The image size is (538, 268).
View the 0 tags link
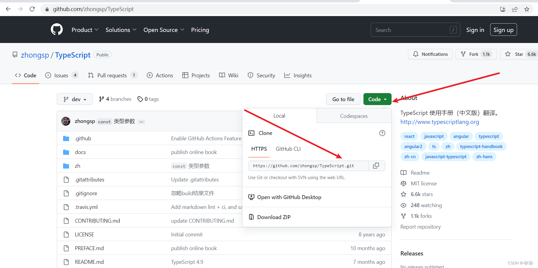click(148, 99)
